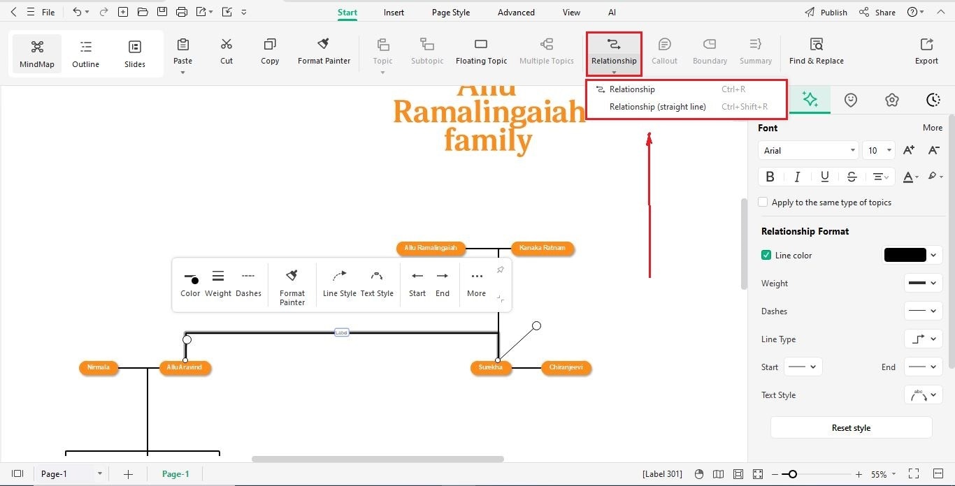The image size is (955, 486).
Task: Select the Format Painter tool in ribbon
Action: pyautogui.click(x=324, y=52)
